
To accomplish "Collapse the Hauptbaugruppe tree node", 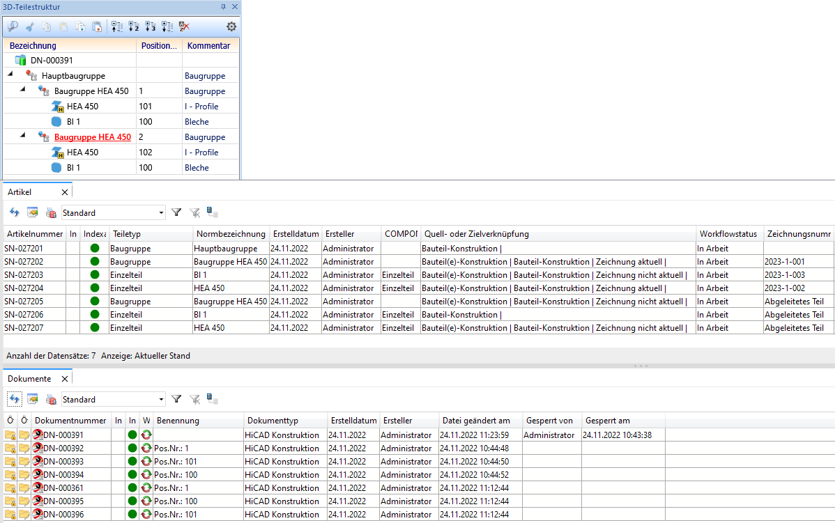I will click(10, 76).
